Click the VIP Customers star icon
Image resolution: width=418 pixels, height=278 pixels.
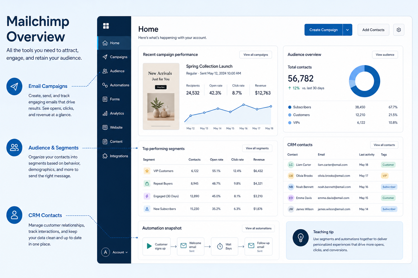click(147, 171)
